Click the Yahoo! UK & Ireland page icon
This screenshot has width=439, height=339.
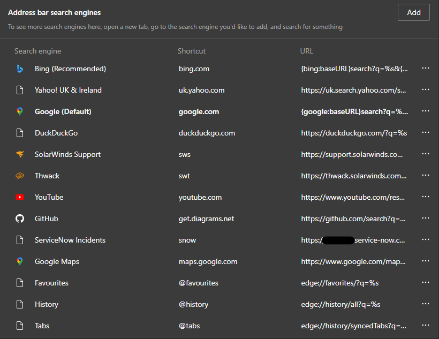20,90
